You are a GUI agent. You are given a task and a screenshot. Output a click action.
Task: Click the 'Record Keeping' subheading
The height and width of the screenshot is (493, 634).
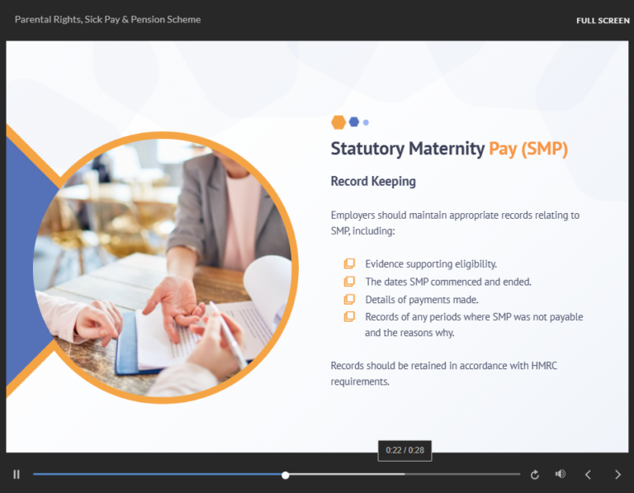coord(373,181)
